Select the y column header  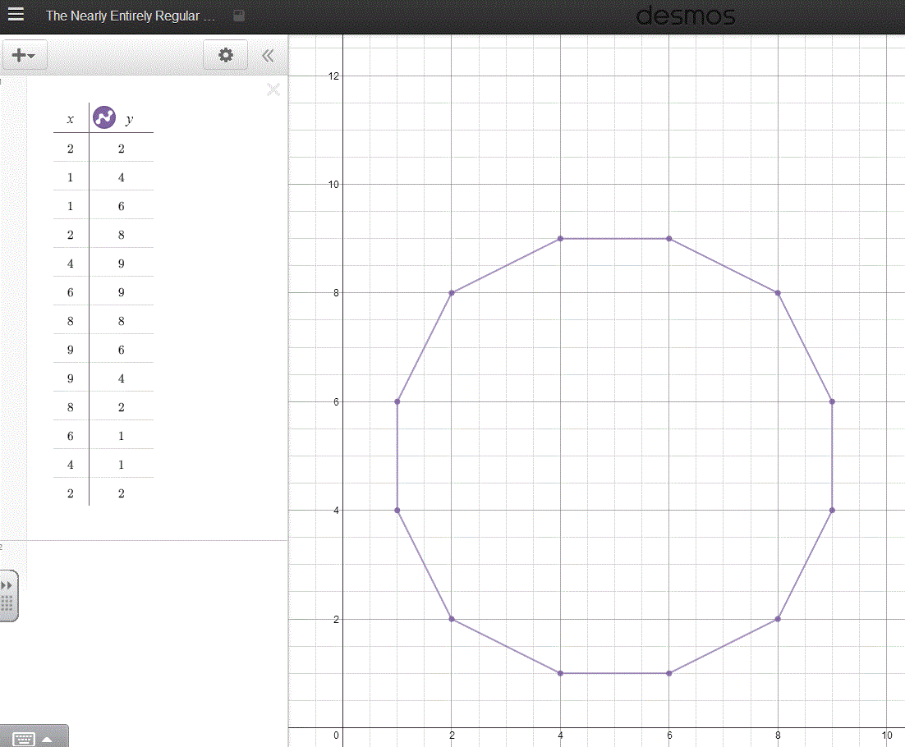point(129,119)
